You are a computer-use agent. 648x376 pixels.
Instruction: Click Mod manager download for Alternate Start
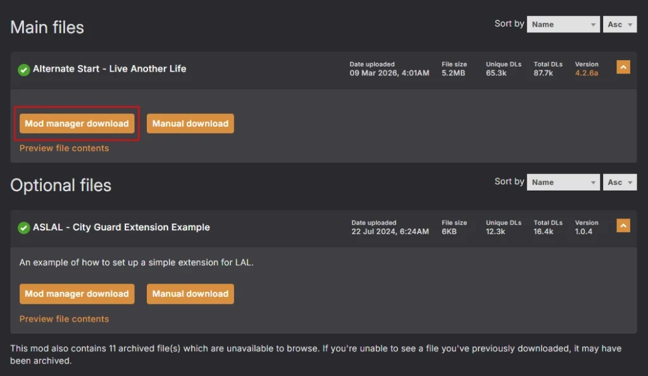point(77,123)
